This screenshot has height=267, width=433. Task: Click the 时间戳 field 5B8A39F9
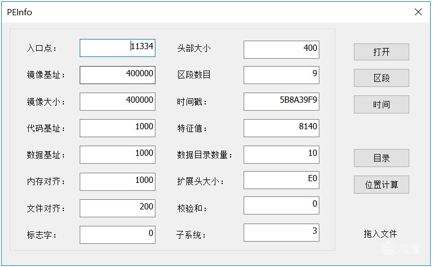click(x=282, y=102)
